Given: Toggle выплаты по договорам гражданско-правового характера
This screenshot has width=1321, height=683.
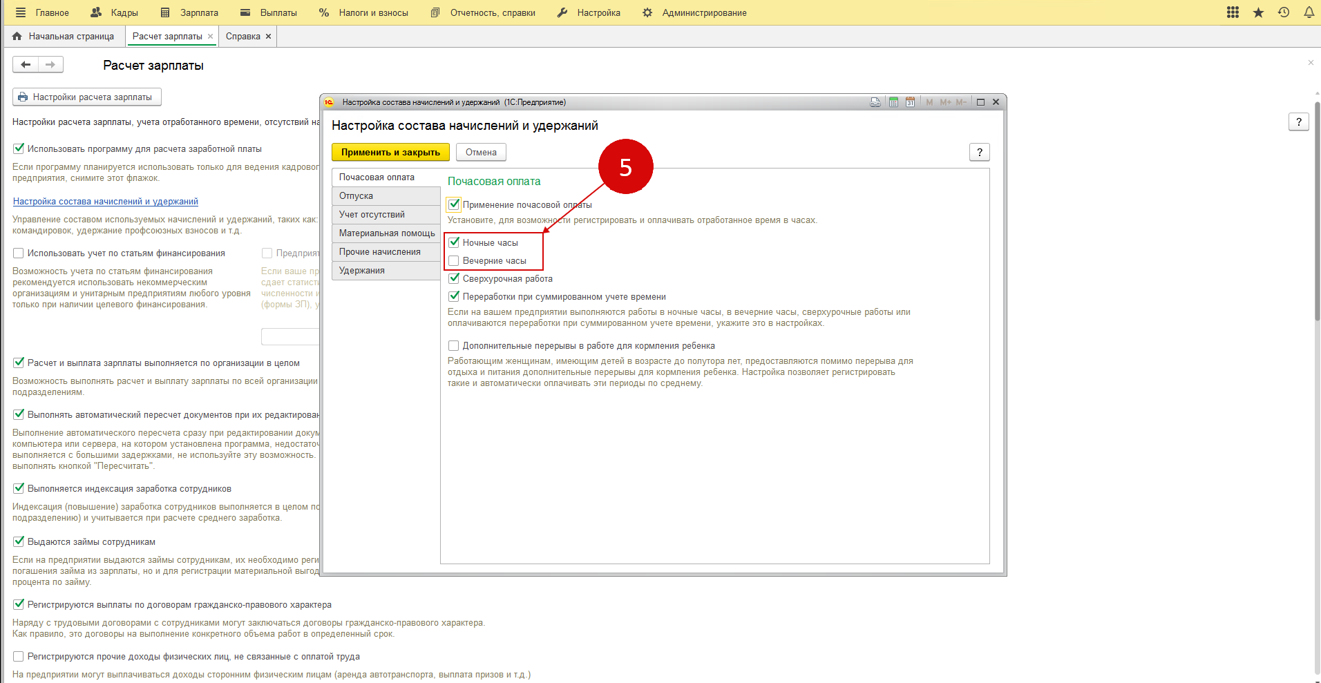Looking at the screenshot, I should tap(19, 604).
